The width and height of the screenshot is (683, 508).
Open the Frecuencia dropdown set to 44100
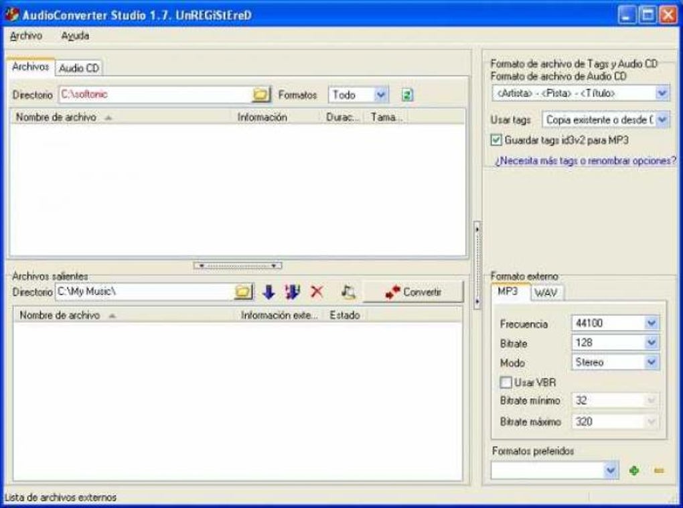(651, 324)
